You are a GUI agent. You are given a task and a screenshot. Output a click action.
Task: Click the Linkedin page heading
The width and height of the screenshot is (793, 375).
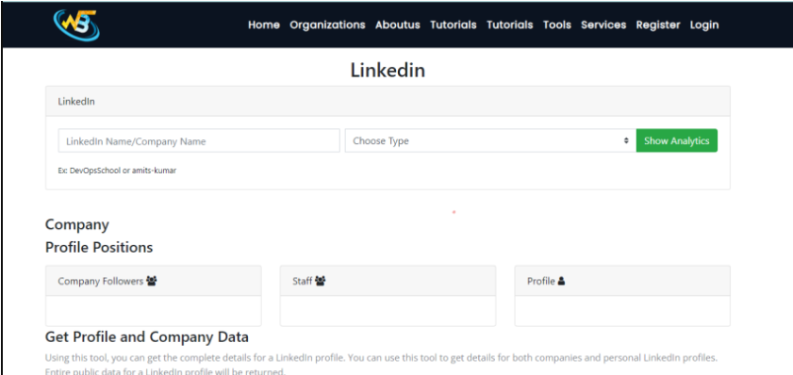tap(388, 71)
